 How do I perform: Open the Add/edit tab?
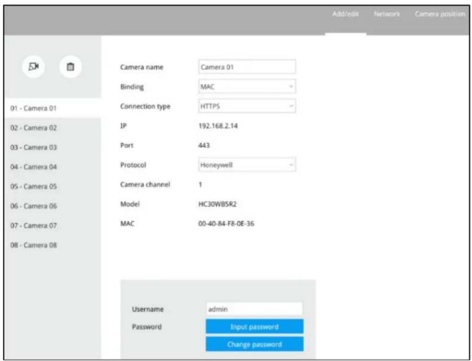(345, 14)
